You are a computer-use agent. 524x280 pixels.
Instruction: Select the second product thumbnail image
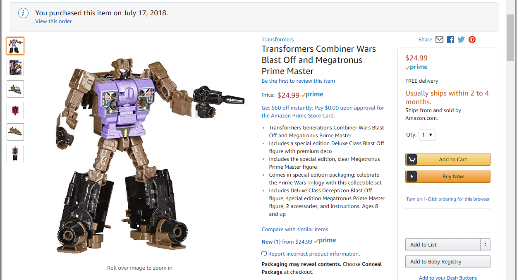(x=15, y=67)
